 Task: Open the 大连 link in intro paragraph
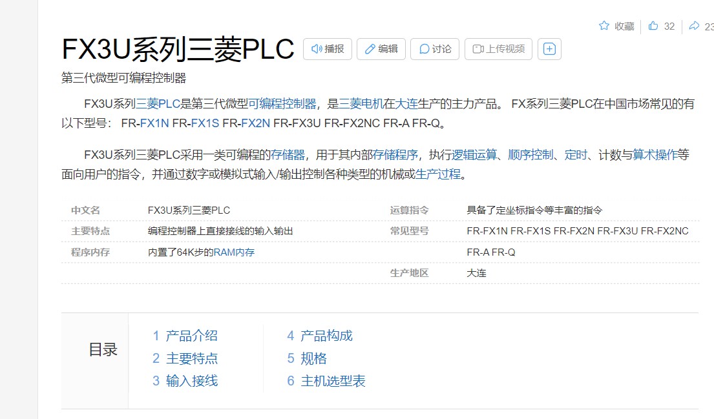point(406,104)
